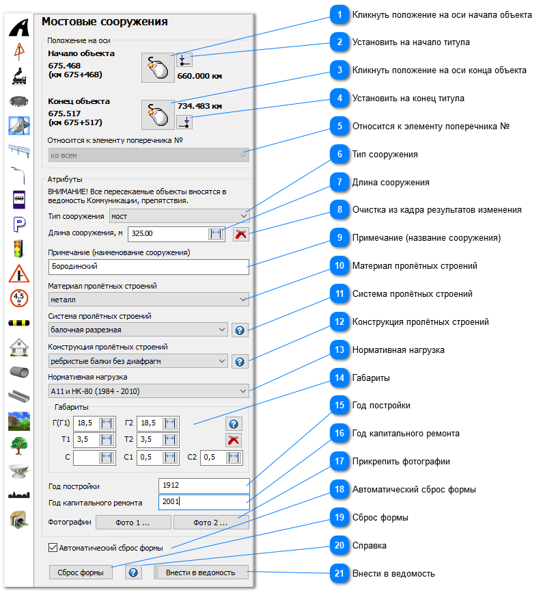Image resolution: width=543 pixels, height=593 pixels.
Task: Open the tunnel portal tool
Action: [18, 520]
